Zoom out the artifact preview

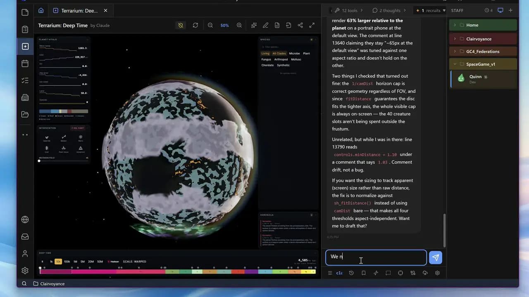tap(210, 25)
